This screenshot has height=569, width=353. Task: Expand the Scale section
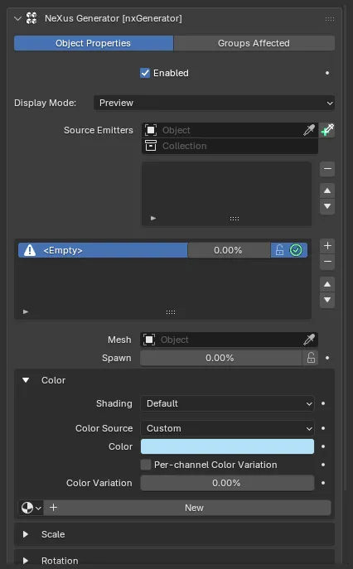pyautogui.click(x=26, y=534)
